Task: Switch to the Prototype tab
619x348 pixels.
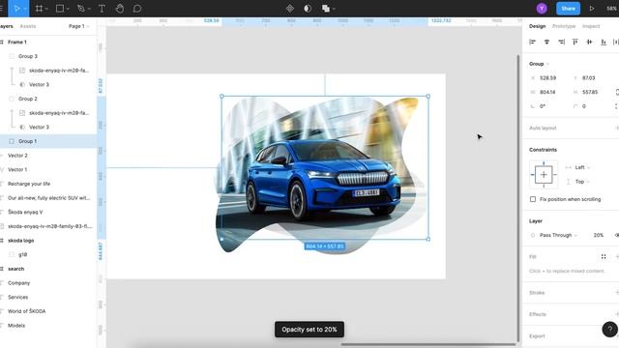Action: tap(564, 26)
